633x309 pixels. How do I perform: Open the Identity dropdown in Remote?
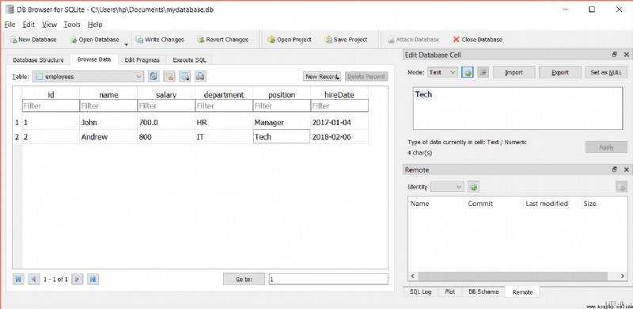tap(447, 187)
